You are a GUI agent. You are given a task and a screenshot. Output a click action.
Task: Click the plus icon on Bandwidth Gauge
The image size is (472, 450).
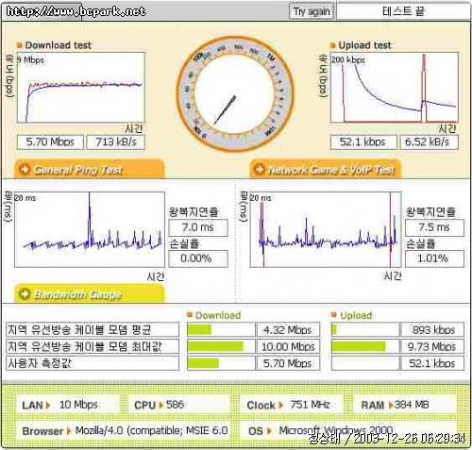(25, 294)
